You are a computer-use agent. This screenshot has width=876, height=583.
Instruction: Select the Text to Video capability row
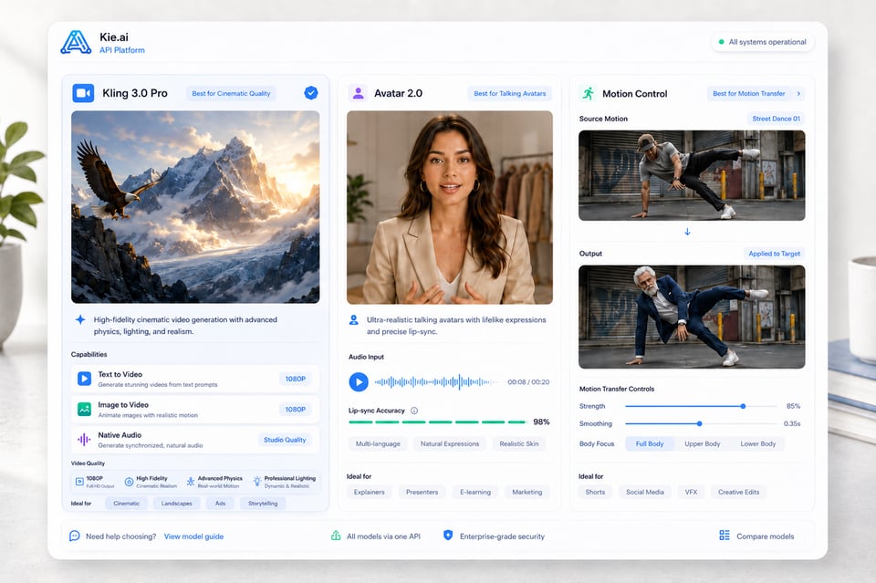coord(195,379)
